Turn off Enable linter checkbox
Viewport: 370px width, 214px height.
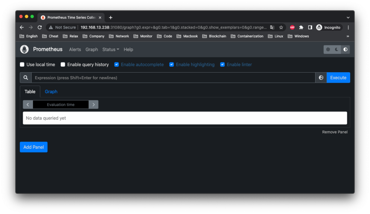[x=222, y=65]
